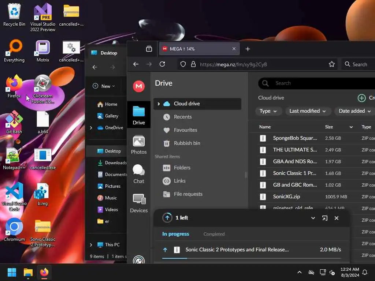The width and height of the screenshot is (375, 281).
Task: Switch to the In progress transfers tab
Action: (x=175, y=234)
